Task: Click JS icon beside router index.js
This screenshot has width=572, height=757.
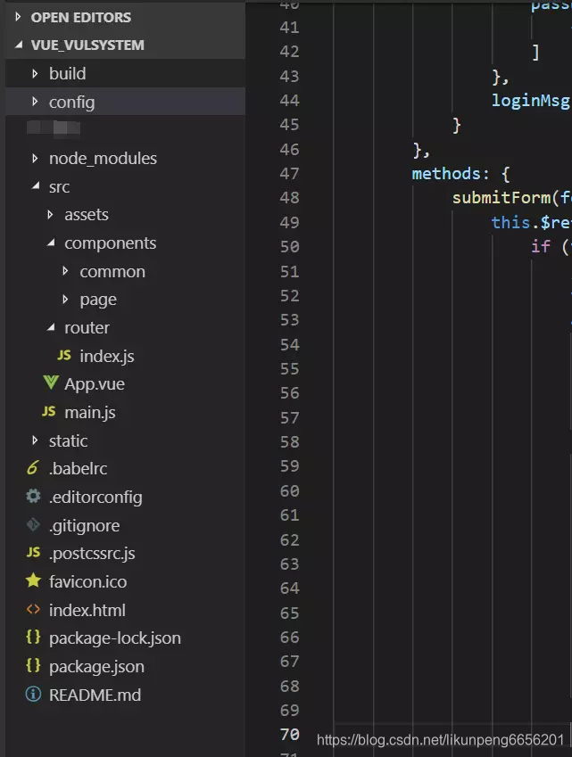Action: pos(63,356)
